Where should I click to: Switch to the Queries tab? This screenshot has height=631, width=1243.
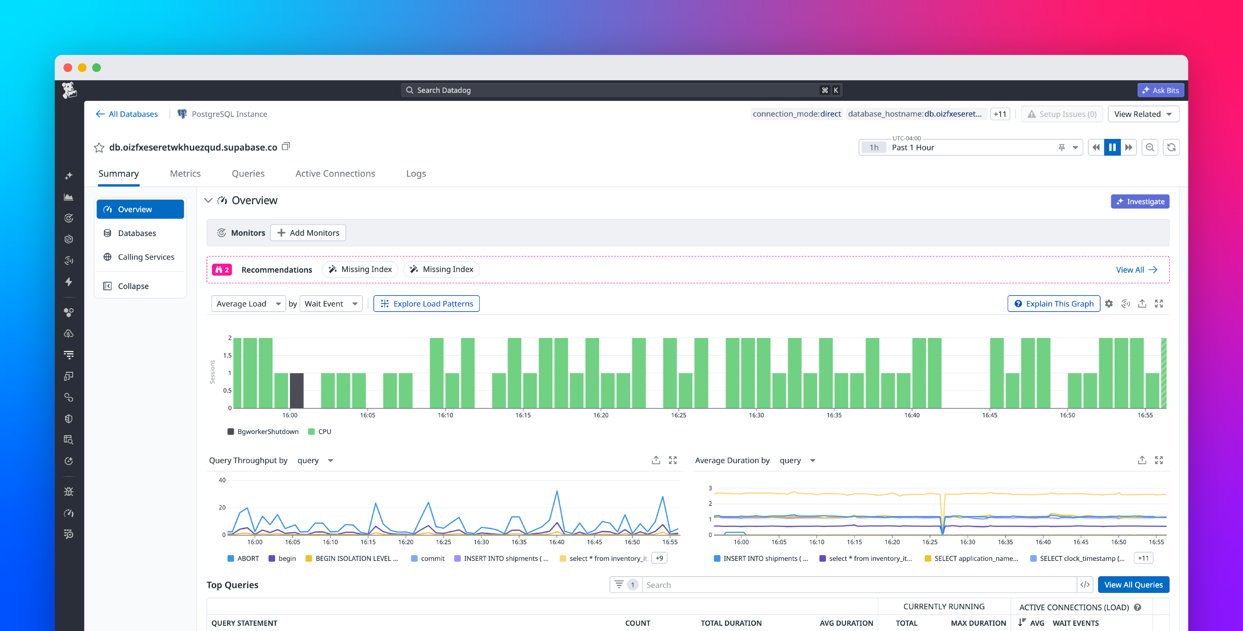point(248,174)
